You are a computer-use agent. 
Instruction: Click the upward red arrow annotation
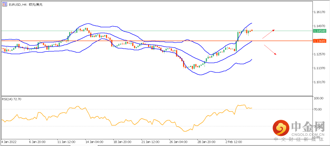tap(268, 33)
